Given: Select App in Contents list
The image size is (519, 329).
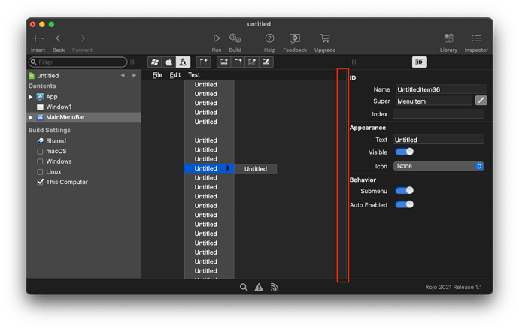Looking at the screenshot, I should click(52, 97).
